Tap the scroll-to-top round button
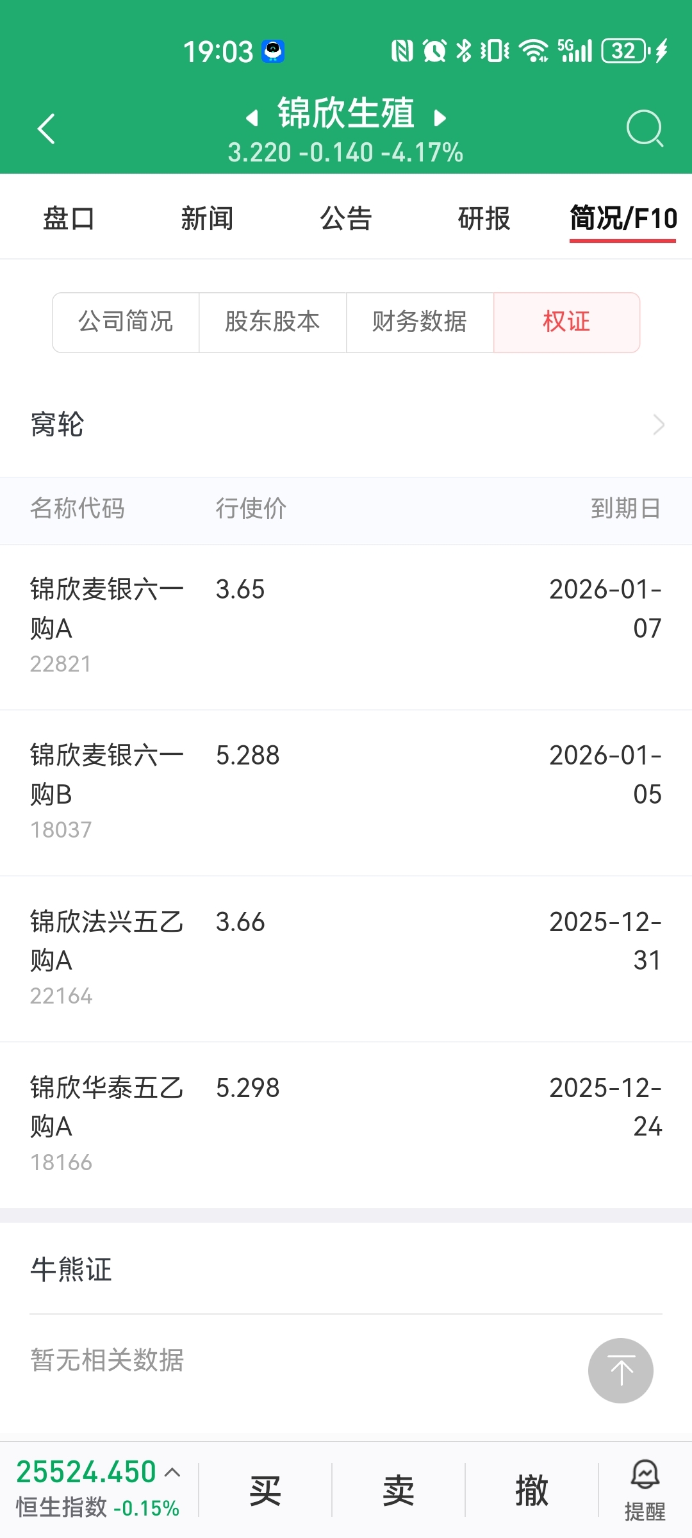The height and width of the screenshot is (1538, 692). [621, 1370]
